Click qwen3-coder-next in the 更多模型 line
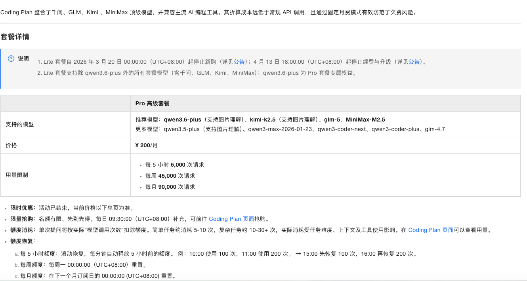Image resolution: width=527 pixels, height=281 pixels. pyautogui.click(x=342, y=129)
